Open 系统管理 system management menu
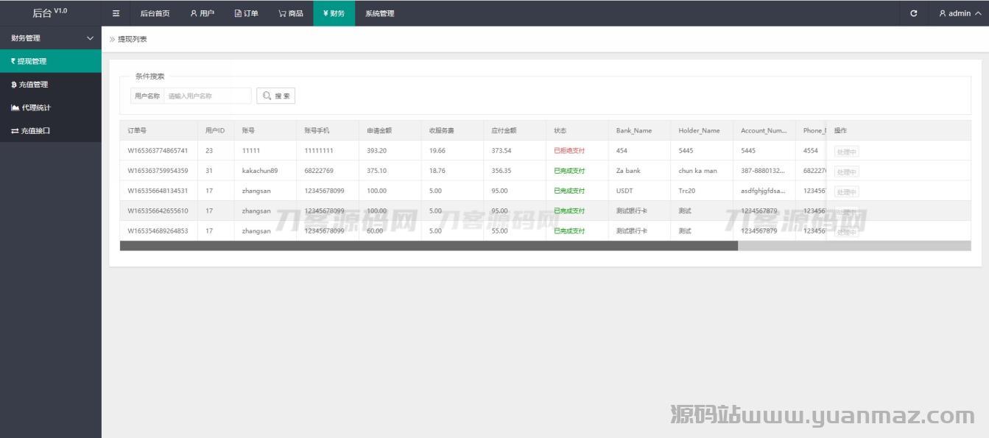 [x=379, y=13]
